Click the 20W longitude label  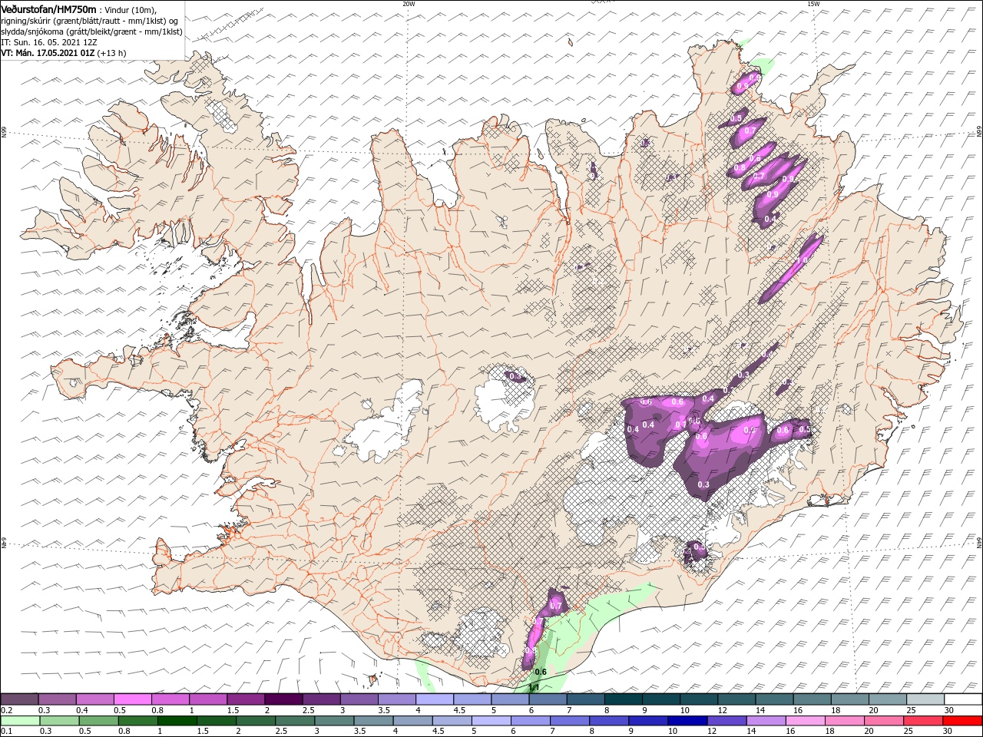409,3
